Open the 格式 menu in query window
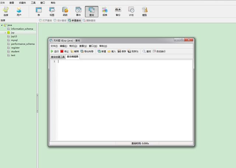This screenshot has height=168, width=236. click(x=73, y=46)
